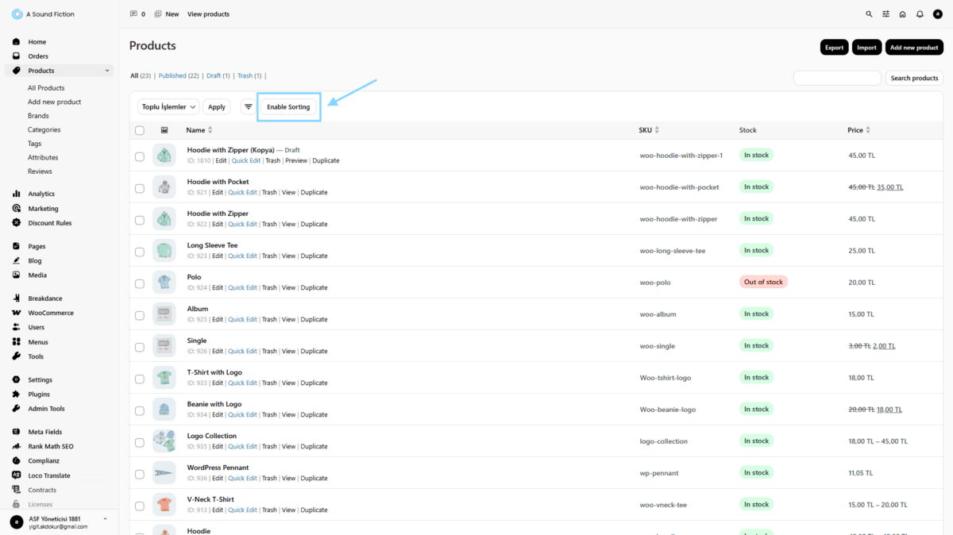The height and width of the screenshot is (535, 953).
Task: Click the Enable Sorting button
Action: click(288, 106)
